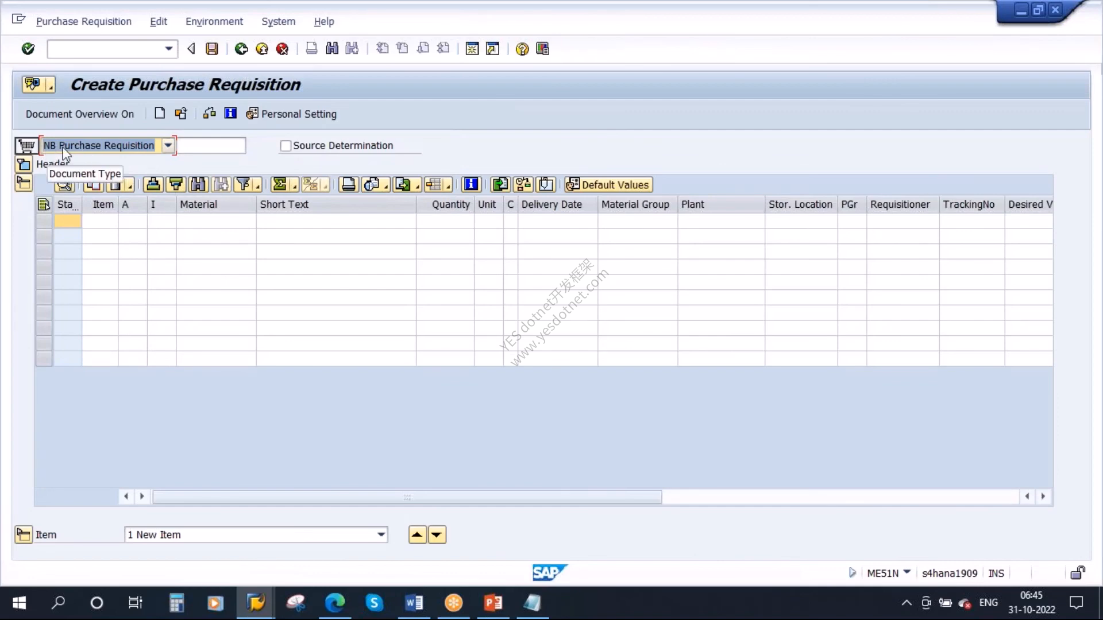Image resolution: width=1103 pixels, height=620 pixels.
Task: Click the Quantity column header
Action: coord(445,204)
